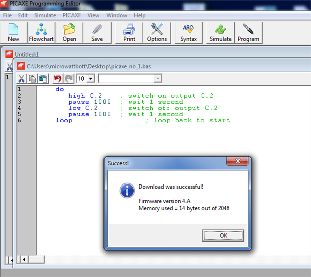Redo the last undone edit
Screen dimensions: 311x277
pyautogui.click(x=69, y=79)
